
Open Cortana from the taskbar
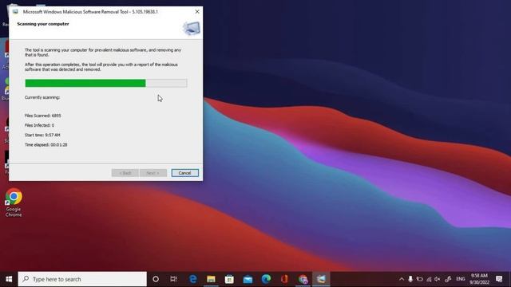(156, 279)
